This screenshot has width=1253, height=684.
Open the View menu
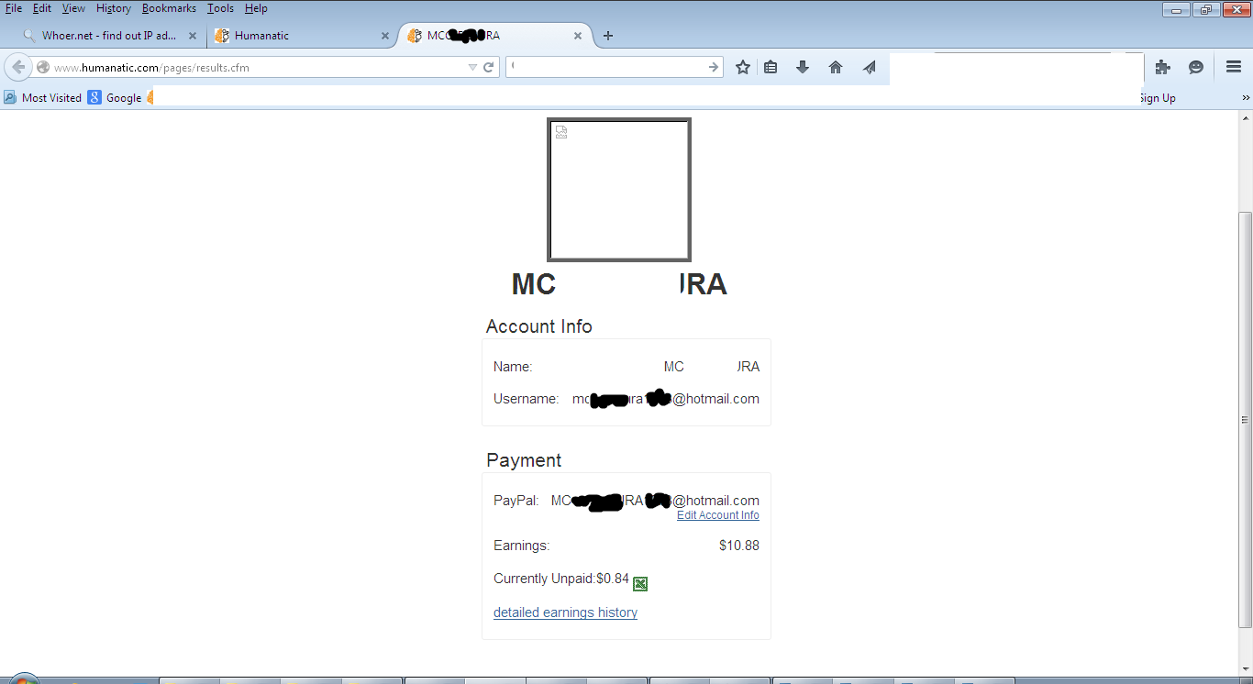click(x=73, y=8)
